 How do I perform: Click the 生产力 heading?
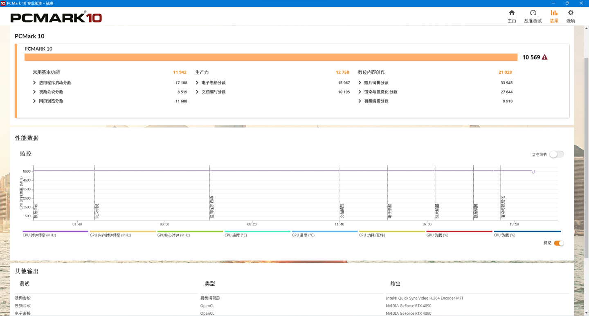click(x=202, y=72)
